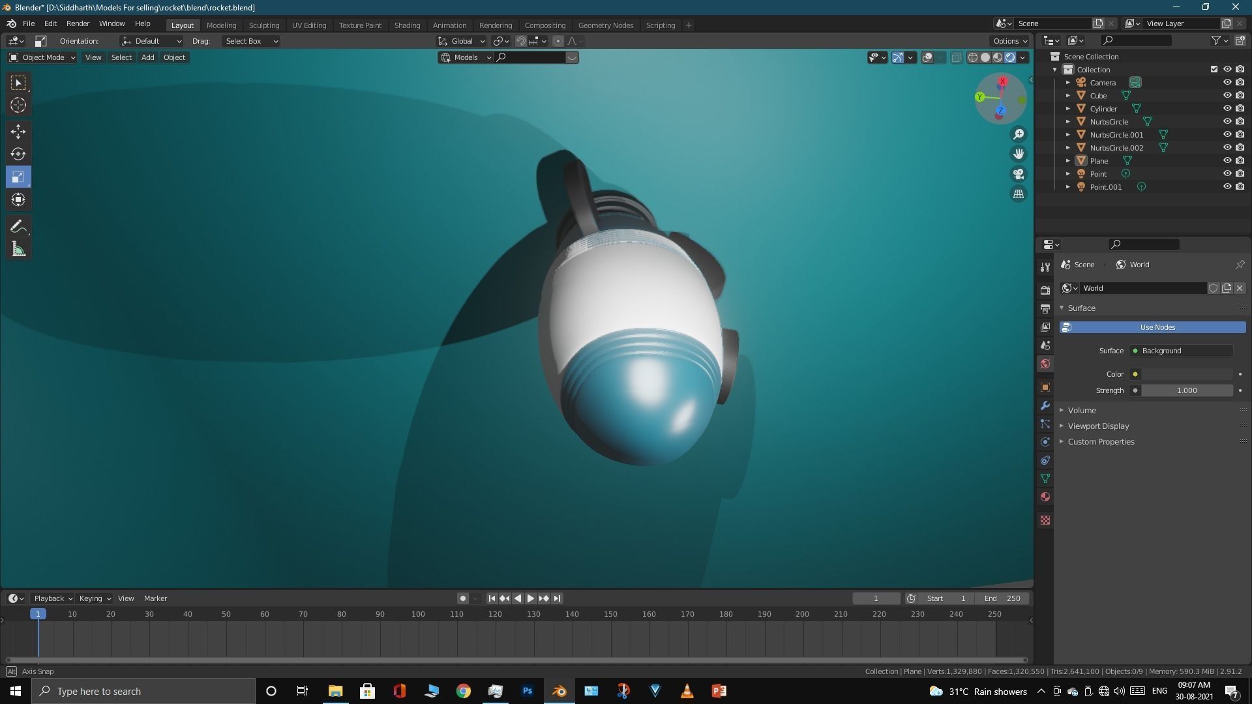Hide the Cube object in viewport
Image resolution: width=1252 pixels, height=704 pixels.
(x=1227, y=95)
